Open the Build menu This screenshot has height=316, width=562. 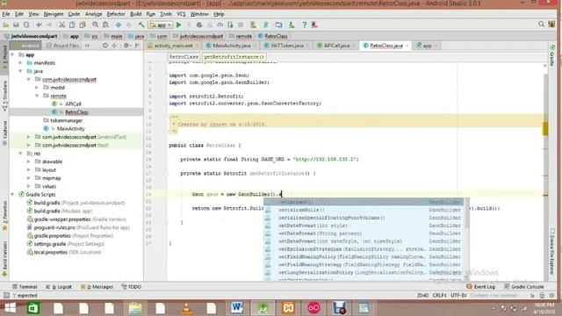tap(135, 14)
